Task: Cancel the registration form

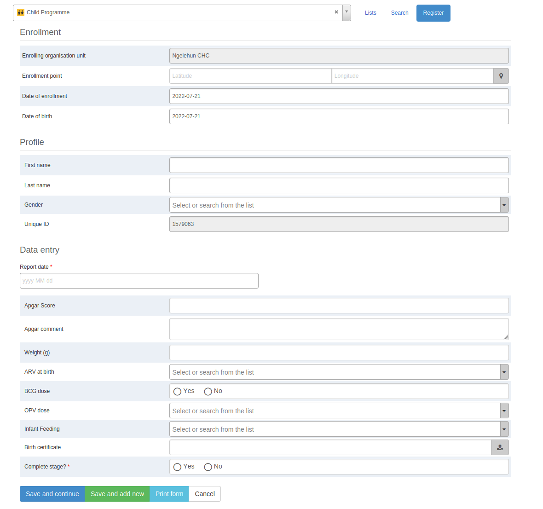Action: pos(205,494)
